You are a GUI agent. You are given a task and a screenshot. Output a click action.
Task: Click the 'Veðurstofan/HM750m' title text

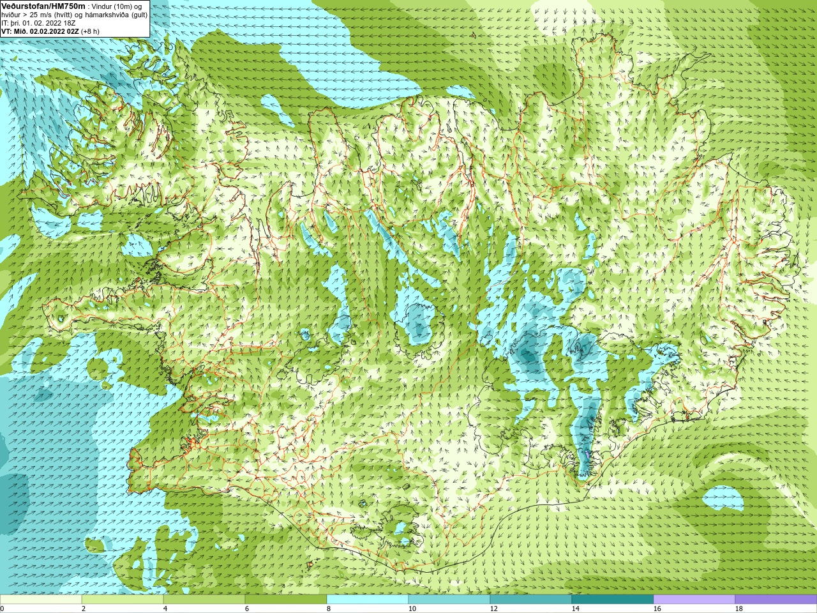43,6
